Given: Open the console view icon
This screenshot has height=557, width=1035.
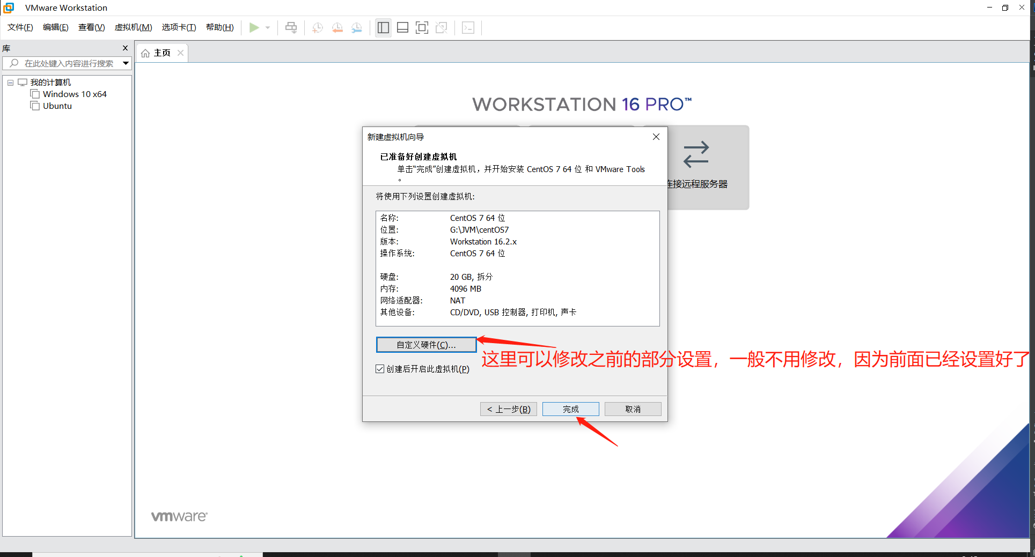Looking at the screenshot, I should (x=468, y=27).
